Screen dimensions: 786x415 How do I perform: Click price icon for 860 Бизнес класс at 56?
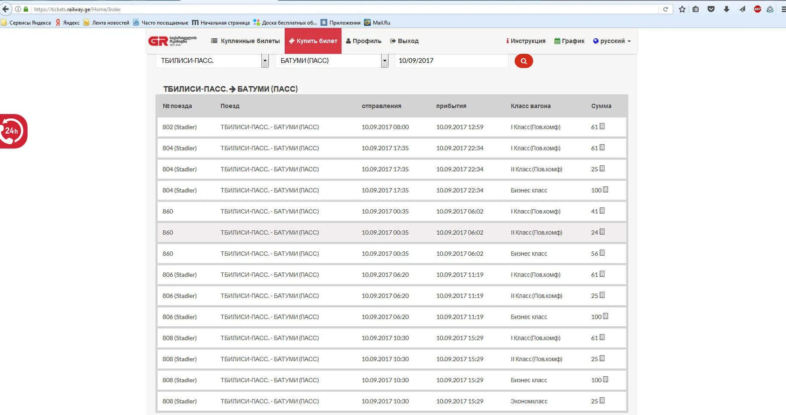[x=602, y=253]
